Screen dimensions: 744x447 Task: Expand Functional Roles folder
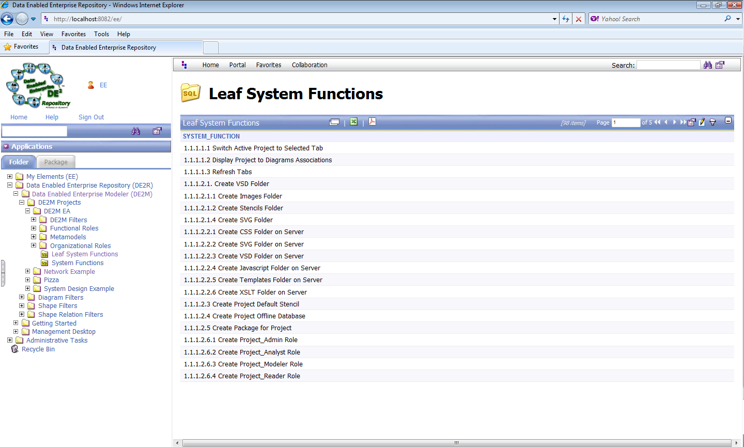[x=34, y=228]
